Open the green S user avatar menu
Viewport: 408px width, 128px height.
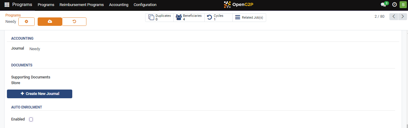click(403, 5)
